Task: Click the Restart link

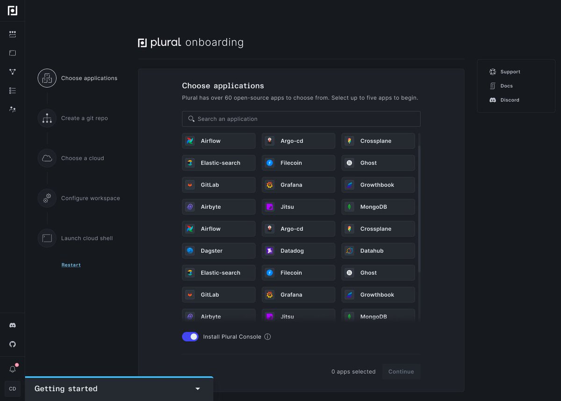Action: tap(71, 265)
